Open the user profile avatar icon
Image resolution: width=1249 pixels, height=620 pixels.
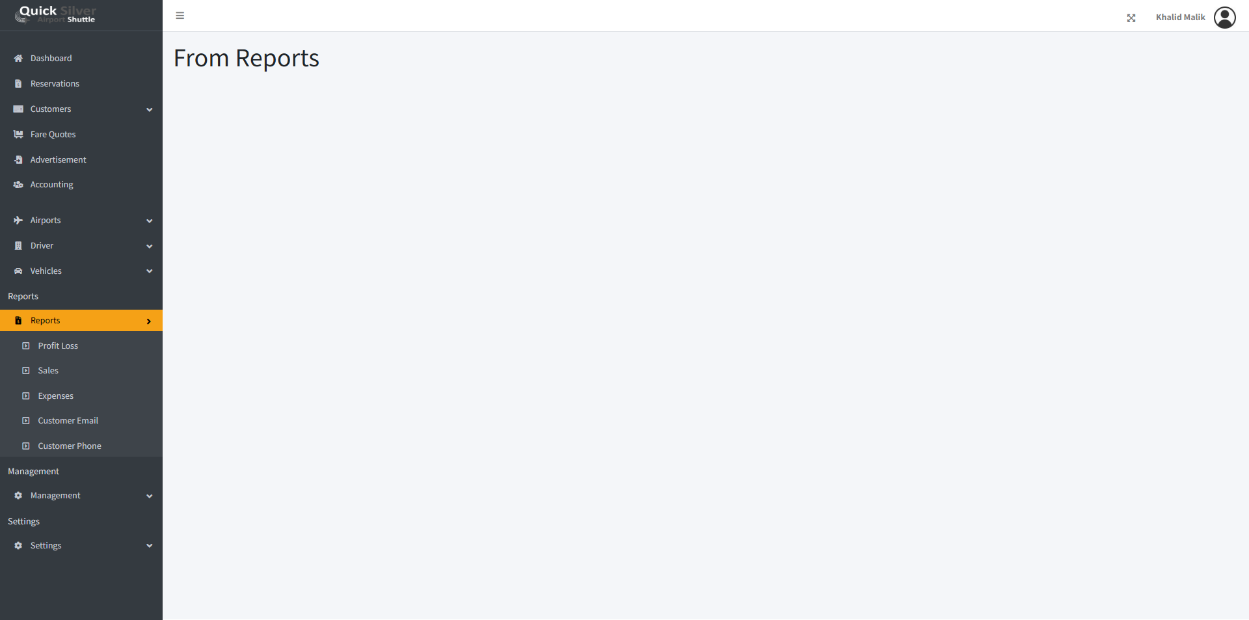[x=1224, y=18]
